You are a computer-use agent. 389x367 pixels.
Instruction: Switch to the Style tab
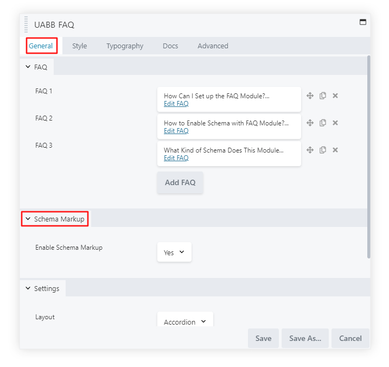click(80, 46)
